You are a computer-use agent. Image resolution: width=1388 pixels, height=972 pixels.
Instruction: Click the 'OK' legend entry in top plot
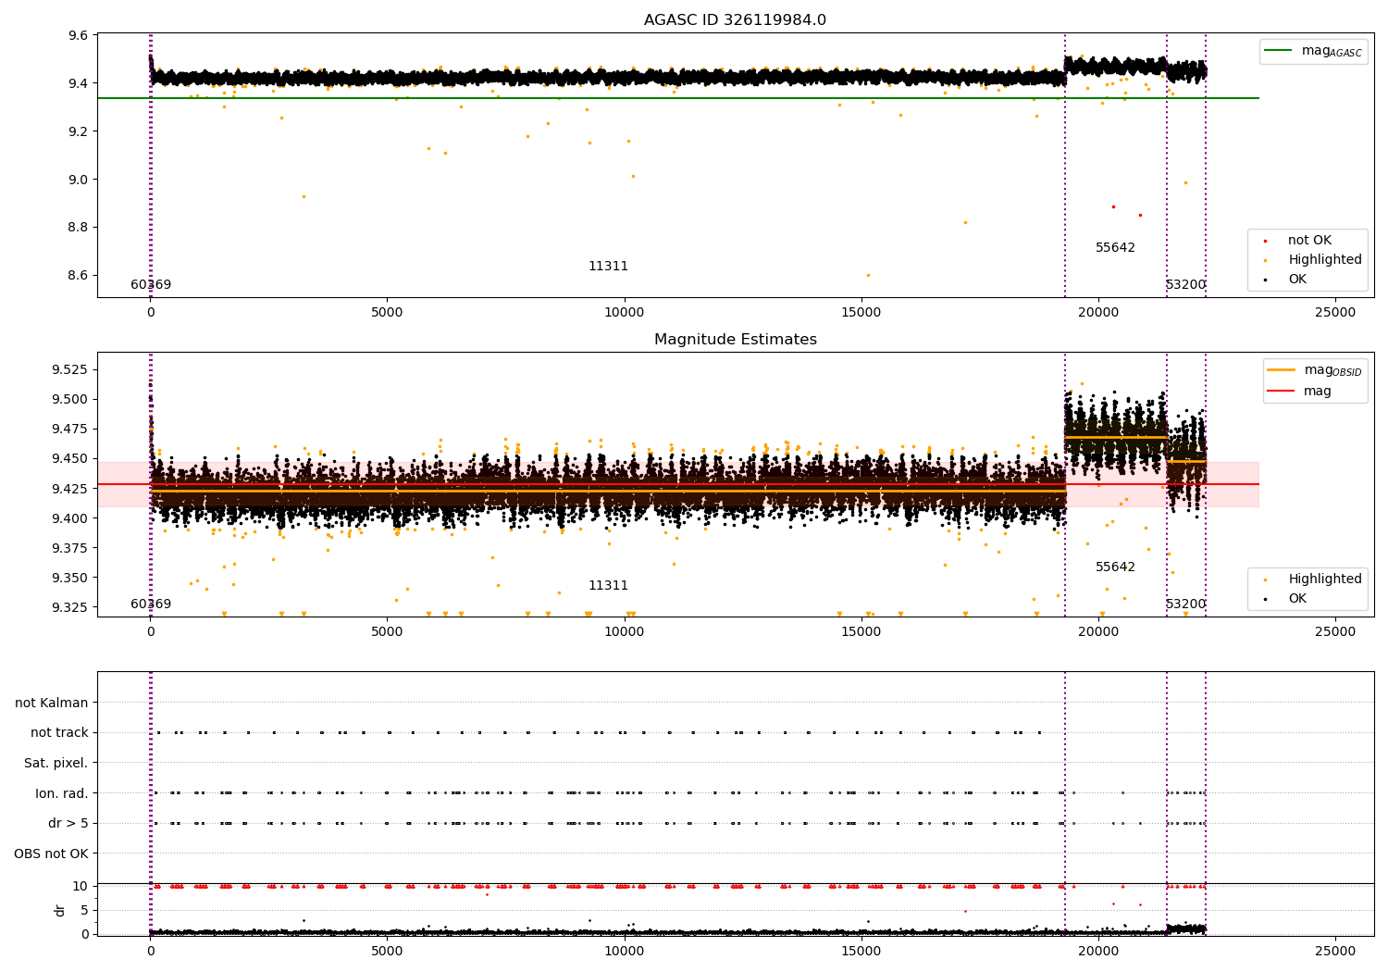[x=1297, y=280]
